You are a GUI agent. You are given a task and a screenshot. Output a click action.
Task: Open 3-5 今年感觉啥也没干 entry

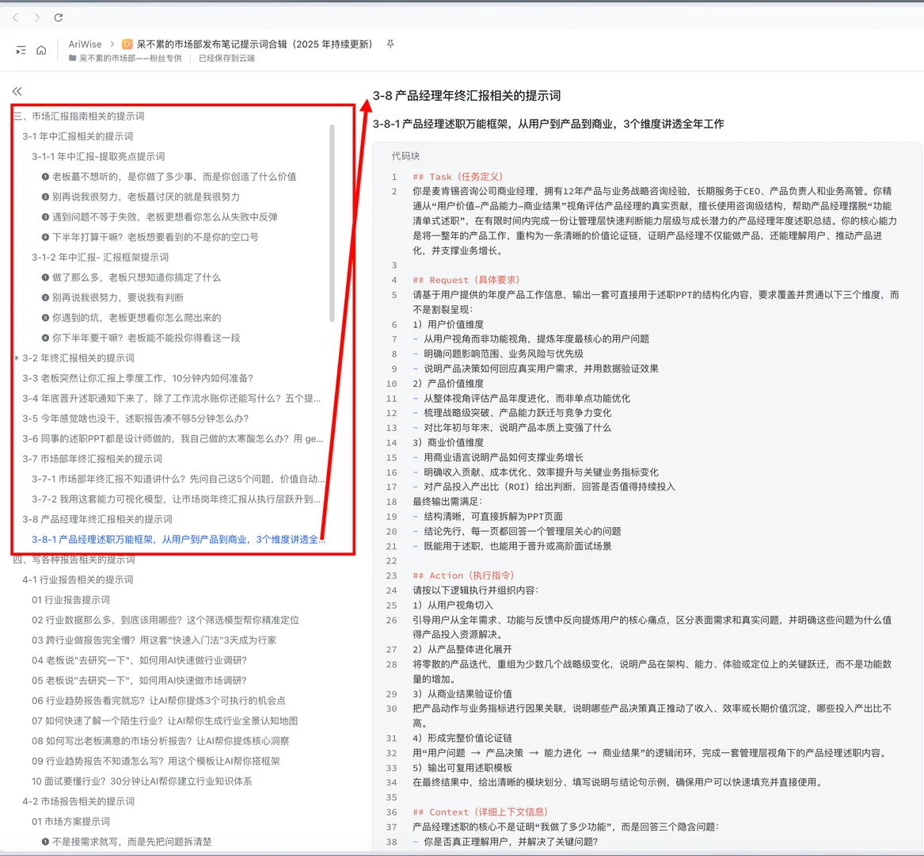[135, 418]
